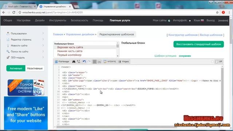Expand the Новости сайта chevron arrow
The width and height of the screenshot is (233, 131).
click(43, 45)
